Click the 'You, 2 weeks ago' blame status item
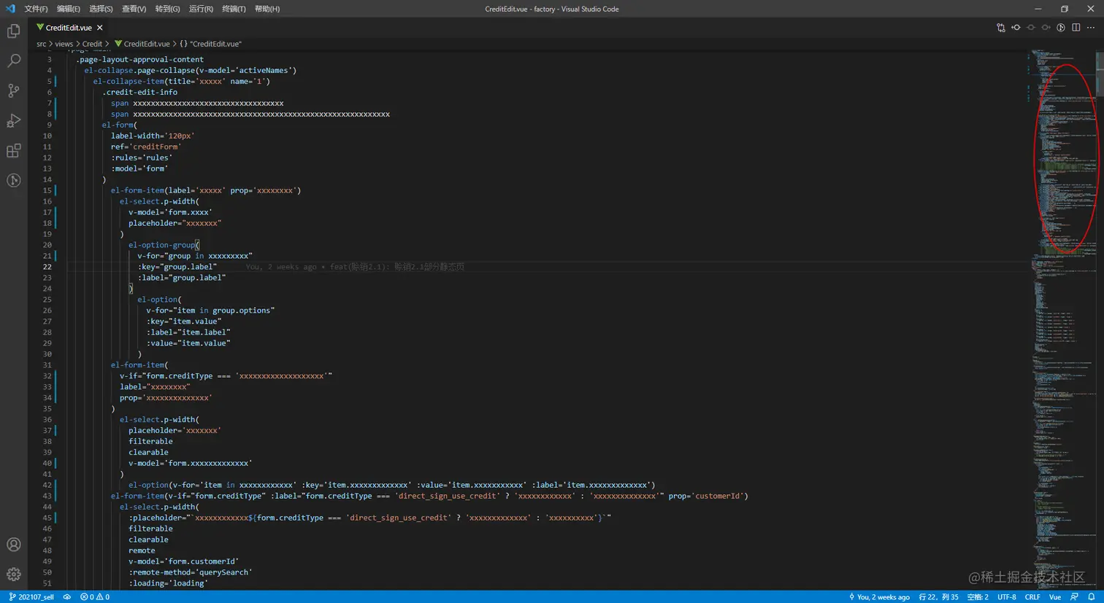 pos(879,597)
